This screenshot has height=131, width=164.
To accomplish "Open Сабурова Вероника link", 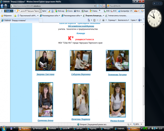I will pyautogui.click(x=81, y=74).
